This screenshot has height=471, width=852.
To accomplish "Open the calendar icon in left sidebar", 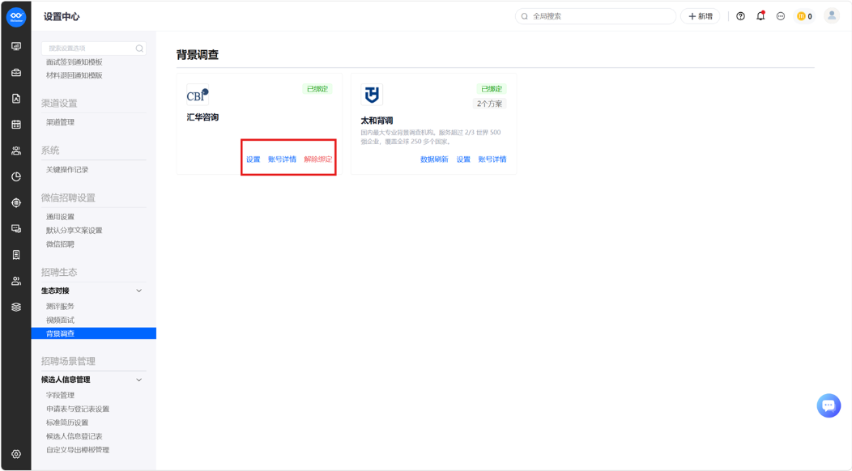I will 16,125.
